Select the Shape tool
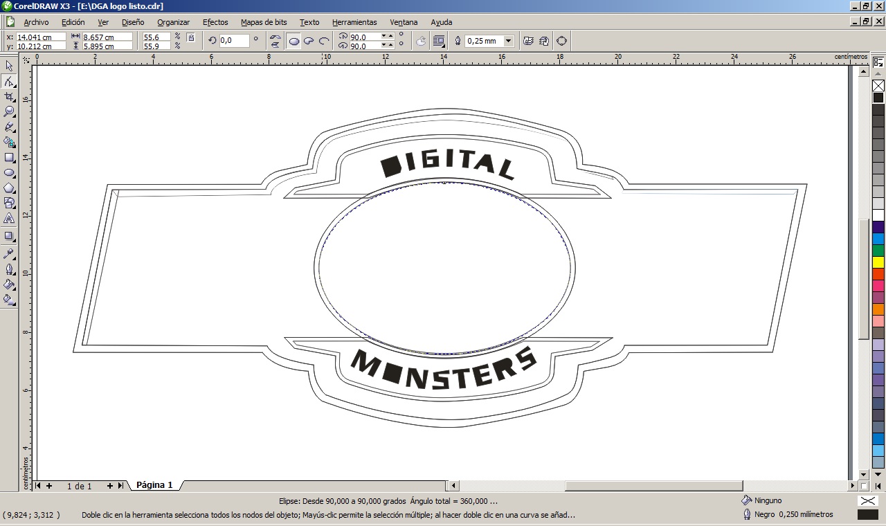 point(9,82)
